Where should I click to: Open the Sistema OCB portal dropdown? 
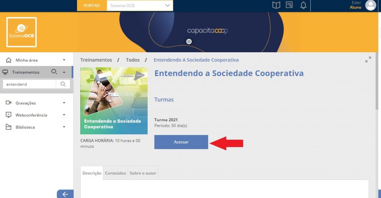(x=140, y=6)
